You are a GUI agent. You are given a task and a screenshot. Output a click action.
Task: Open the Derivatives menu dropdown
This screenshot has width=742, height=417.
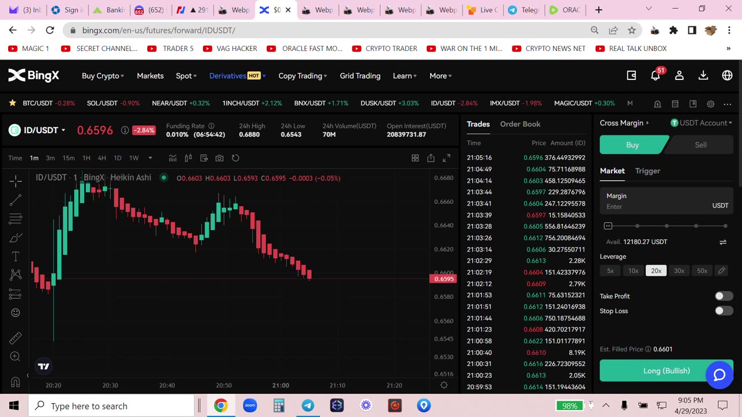point(238,76)
